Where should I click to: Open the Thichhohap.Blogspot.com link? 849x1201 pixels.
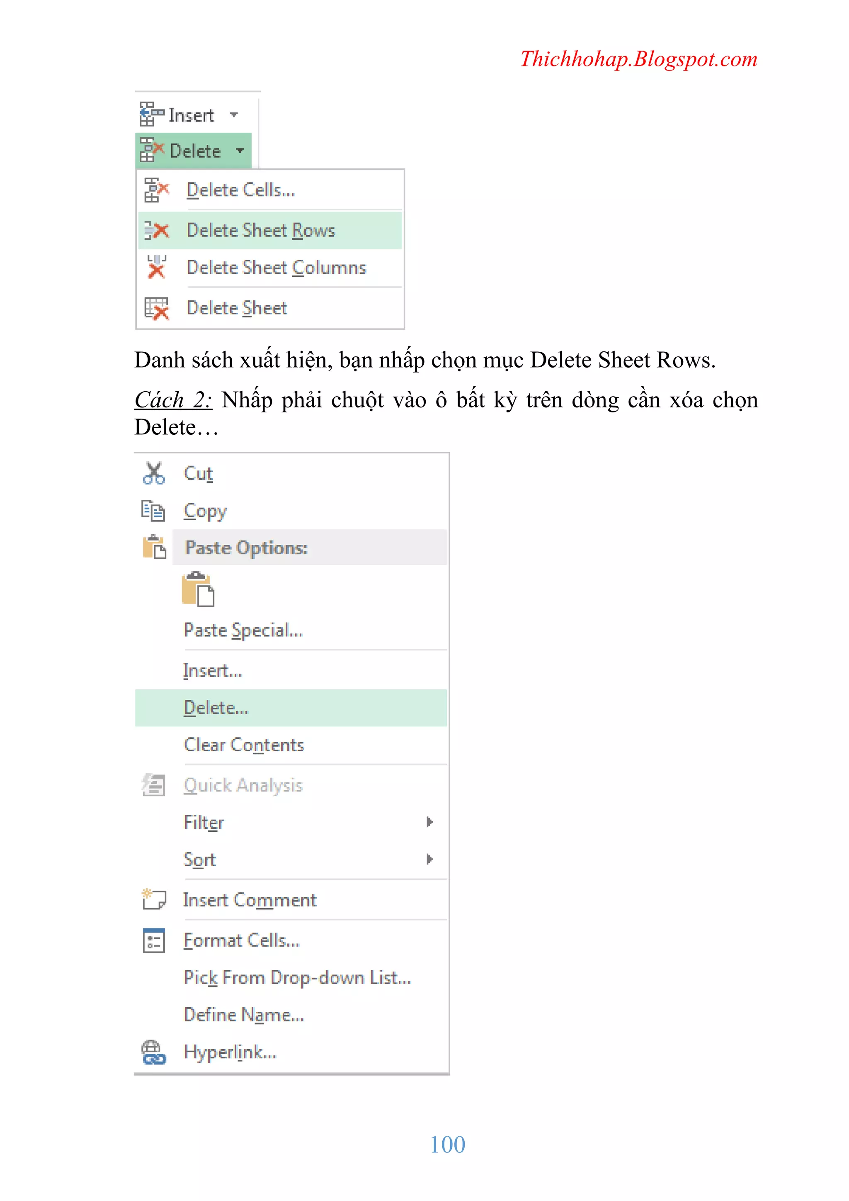(638, 59)
